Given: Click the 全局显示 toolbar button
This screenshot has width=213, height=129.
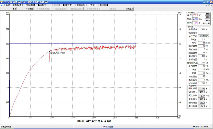Looking at the screenshot, I should 130,9.
